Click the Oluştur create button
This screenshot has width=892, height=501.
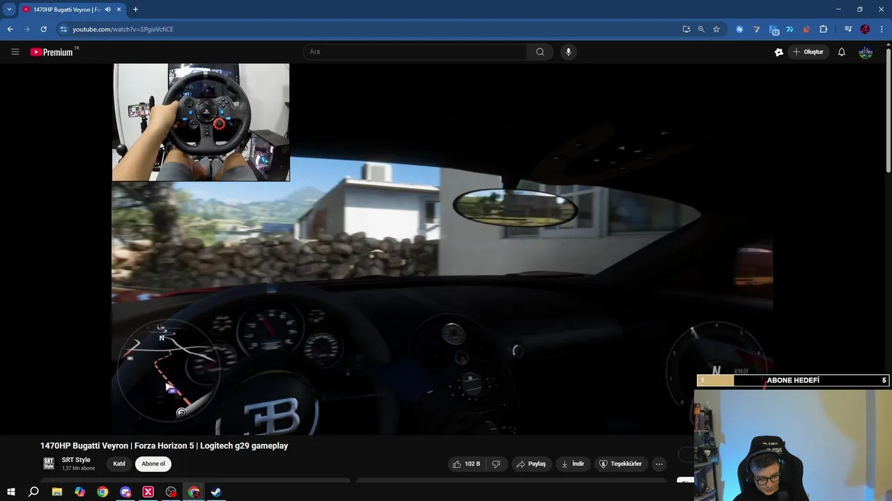coord(808,51)
